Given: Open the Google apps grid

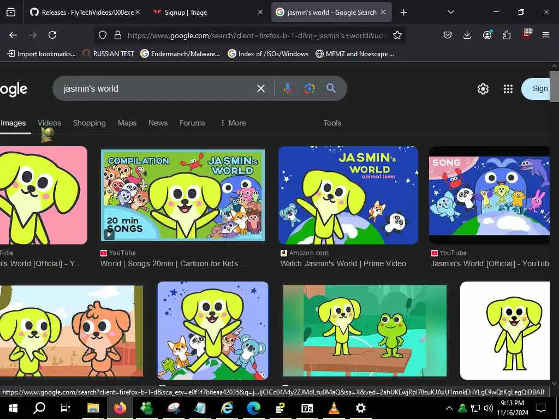Looking at the screenshot, I should (x=508, y=89).
